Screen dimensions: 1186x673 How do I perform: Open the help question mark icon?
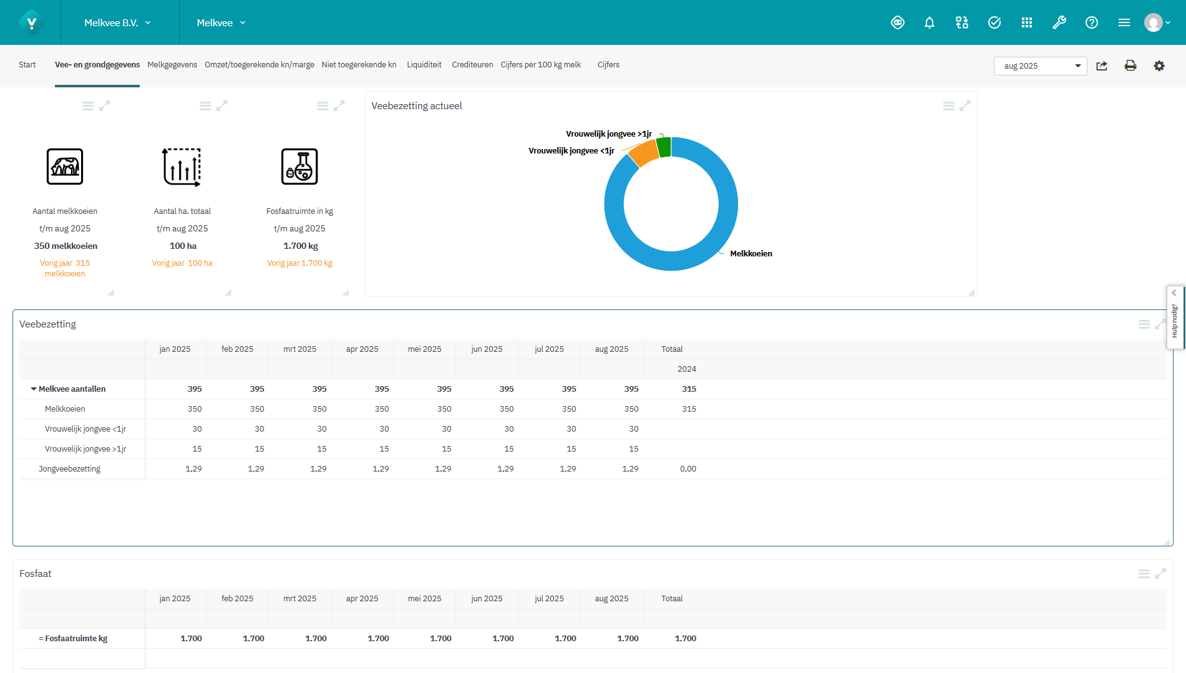point(1092,22)
